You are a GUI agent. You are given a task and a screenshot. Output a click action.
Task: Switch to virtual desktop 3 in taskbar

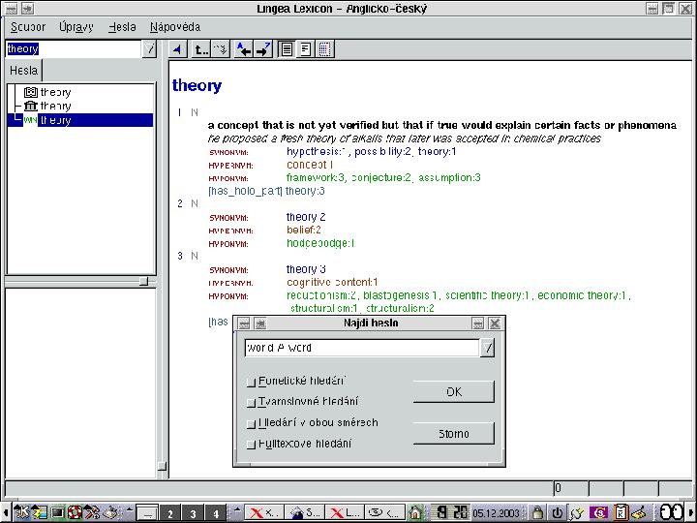click(193, 513)
